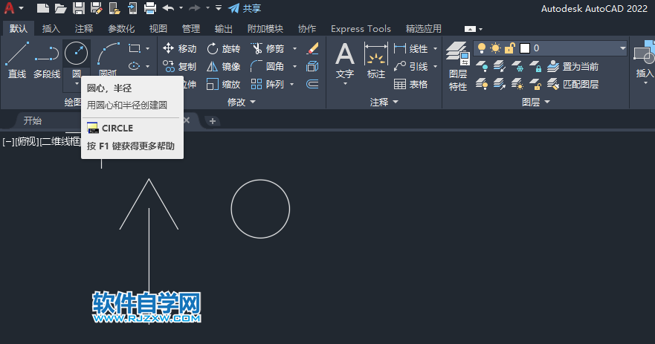Image resolution: width=655 pixels, height=344 pixels.
Task: Choose the Rotate (旋转) tool
Action: click(224, 48)
